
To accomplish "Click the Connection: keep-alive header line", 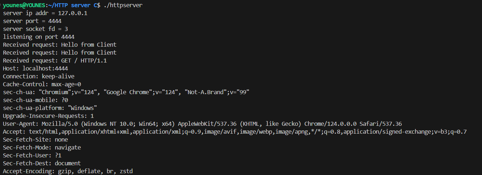I will [39, 76].
